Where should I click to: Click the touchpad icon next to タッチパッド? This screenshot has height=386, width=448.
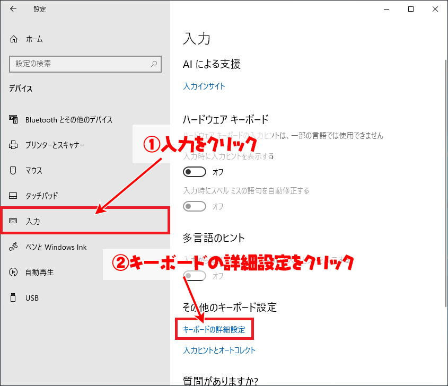click(x=13, y=196)
